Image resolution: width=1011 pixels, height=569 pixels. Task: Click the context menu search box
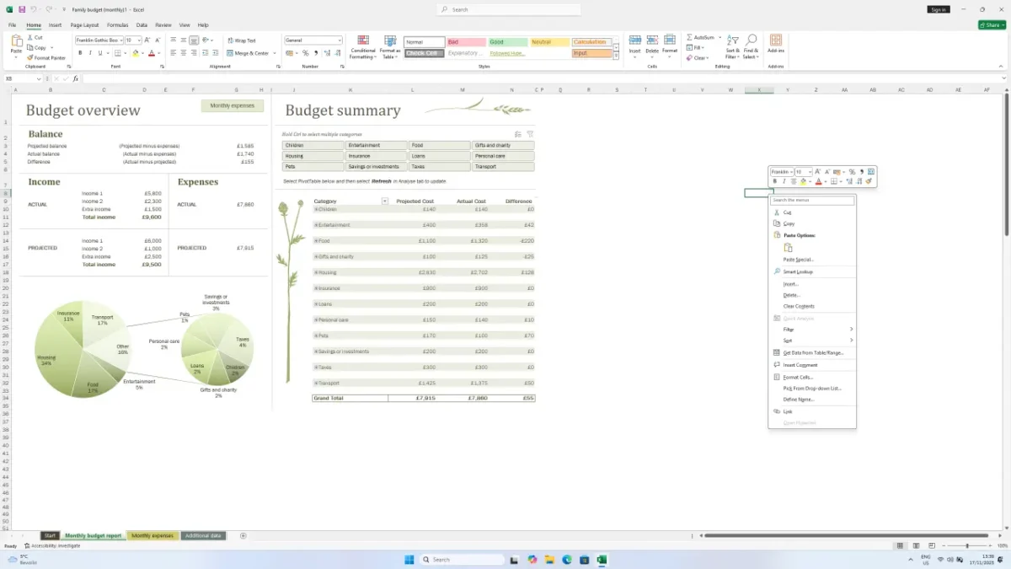click(812, 201)
